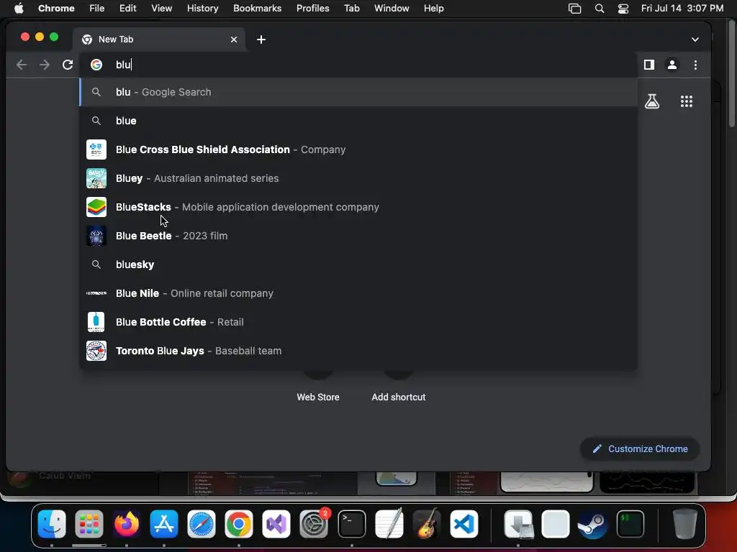Choose the Blue Nile retail suggestion
This screenshot has width=737, height=552.
(x=358, y=293)
